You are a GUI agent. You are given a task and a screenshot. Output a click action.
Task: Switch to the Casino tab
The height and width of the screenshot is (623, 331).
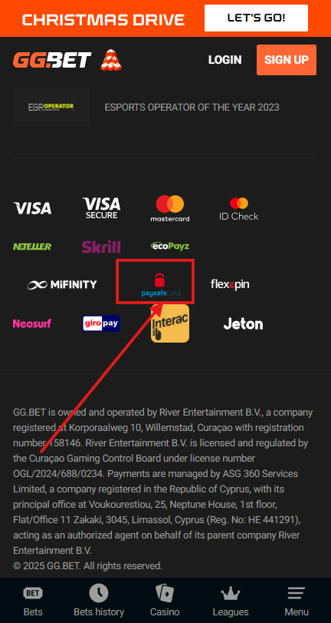pos(165,601)
